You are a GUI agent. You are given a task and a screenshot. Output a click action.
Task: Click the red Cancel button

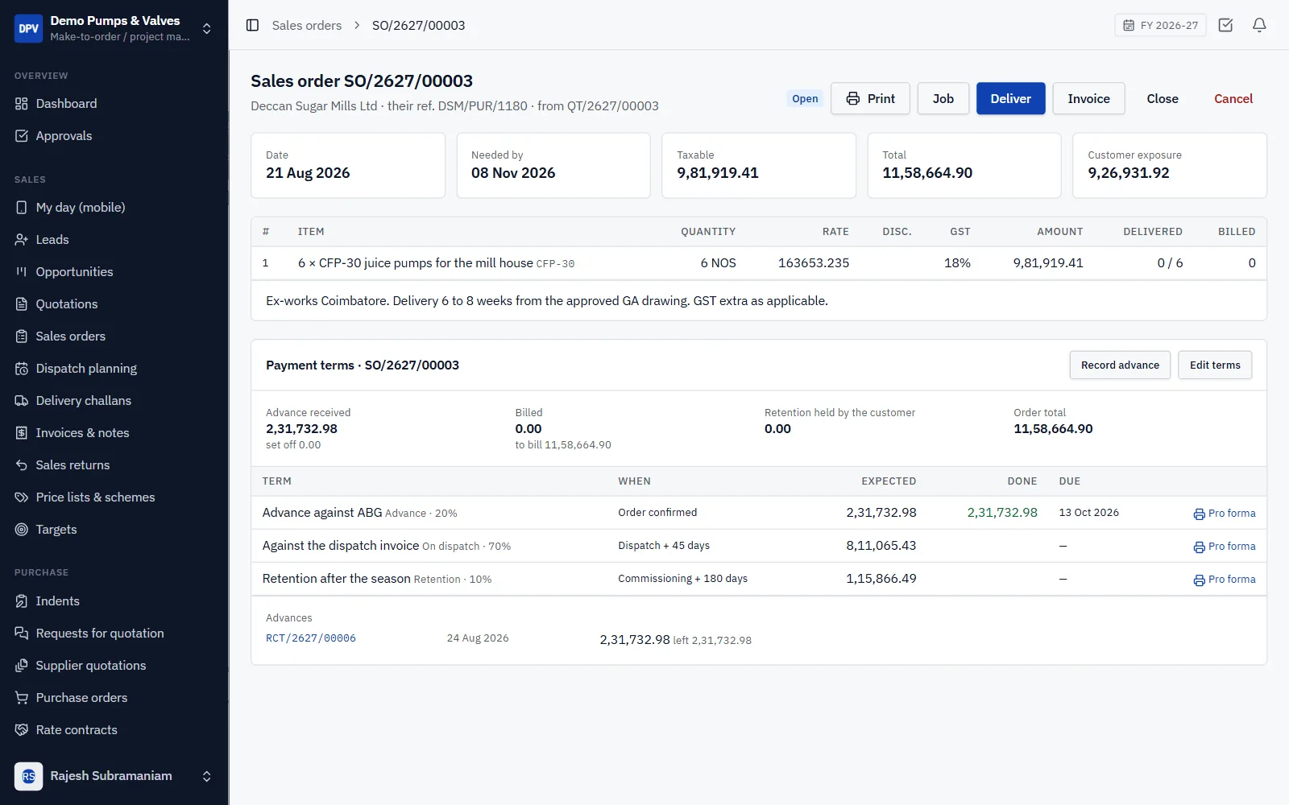1233,98
